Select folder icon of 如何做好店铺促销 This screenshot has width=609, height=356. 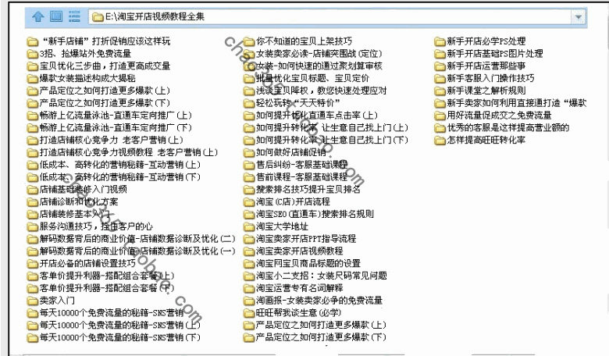(249, 152)
